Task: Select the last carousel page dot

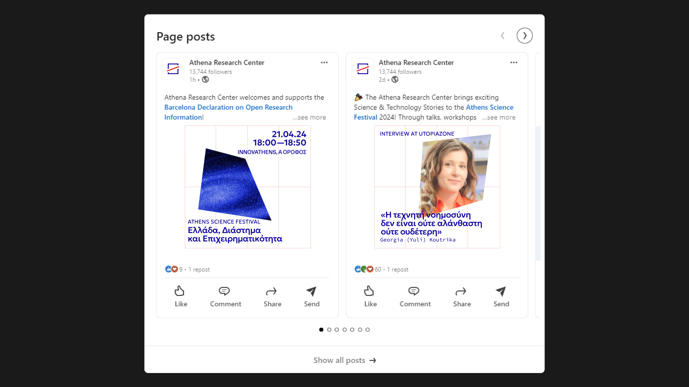Action: pyautogui.click(x=367, y=330)
